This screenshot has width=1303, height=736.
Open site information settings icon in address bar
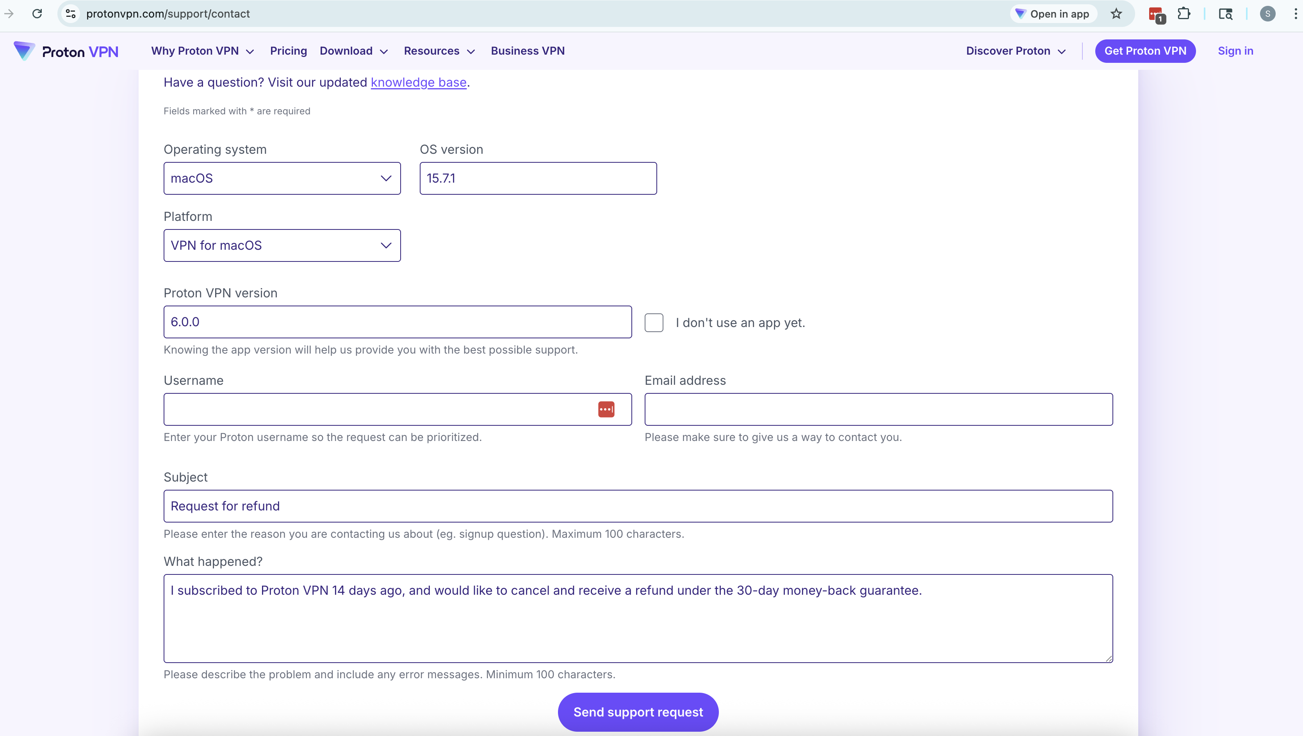point(70,14)
